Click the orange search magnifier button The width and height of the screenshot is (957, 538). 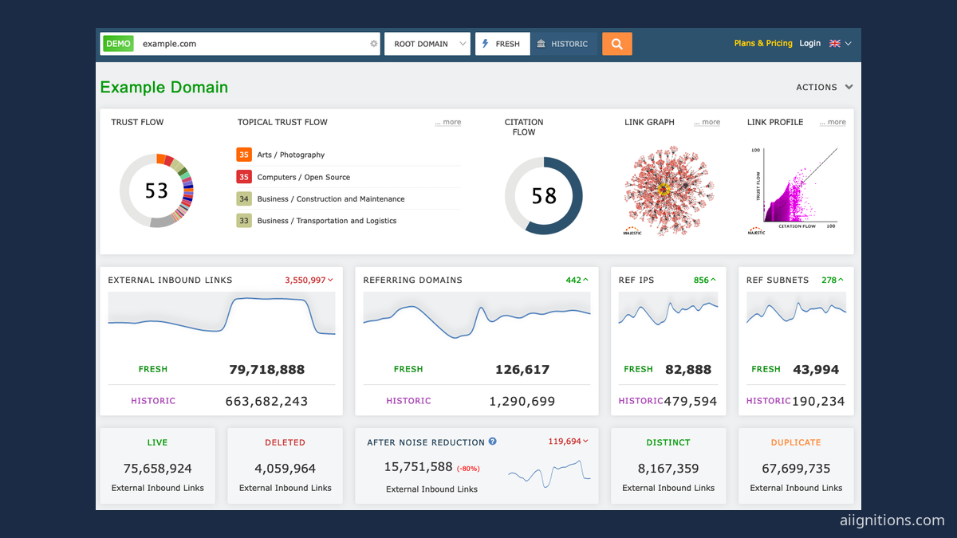[617, 44]
